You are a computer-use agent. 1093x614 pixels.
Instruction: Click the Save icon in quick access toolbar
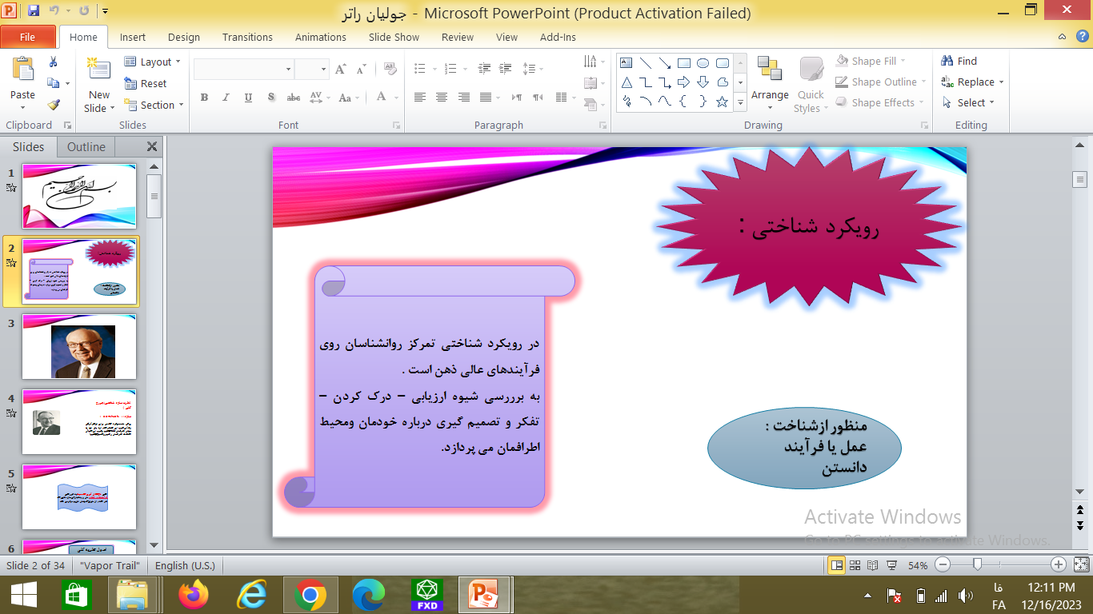tap(34, 11)
